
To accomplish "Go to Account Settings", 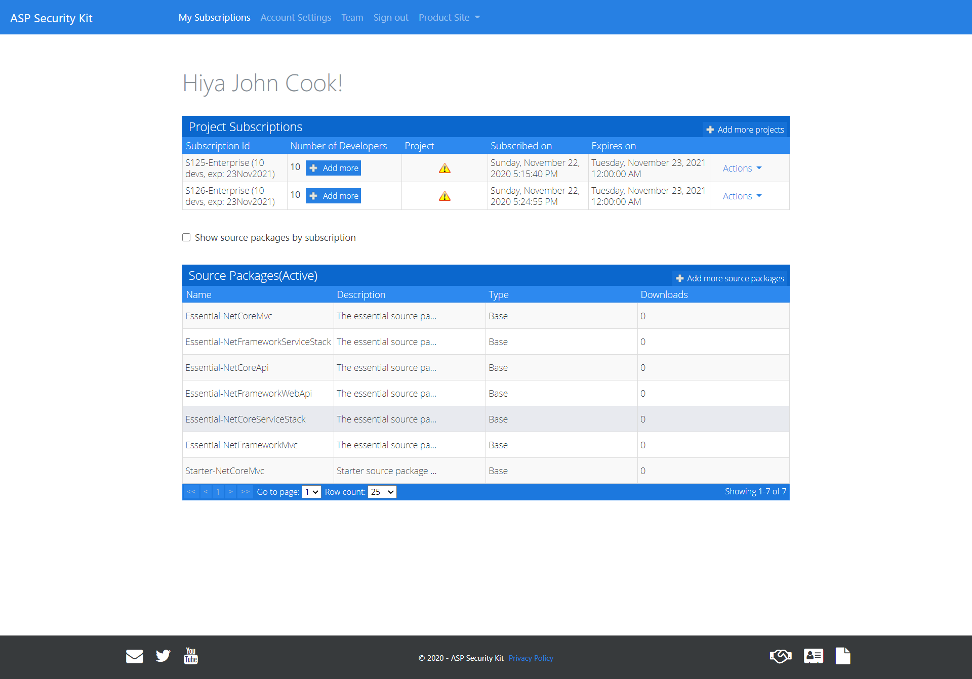I will click(x=296, y=17).
